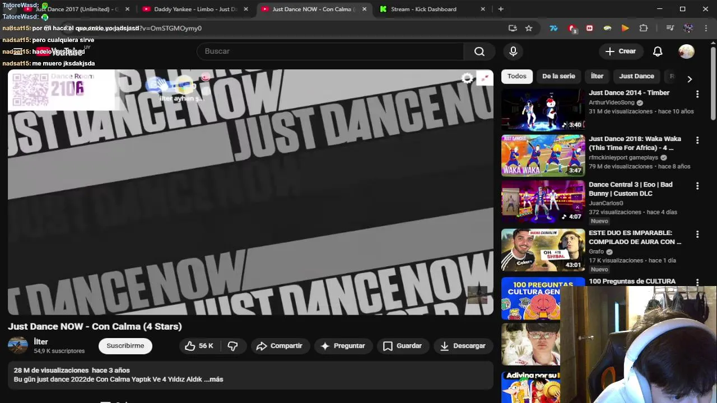The height and width of the screenshot is (403, 717).
Task: Open options menu for Waka Waka video
Action: pos(697,140)
